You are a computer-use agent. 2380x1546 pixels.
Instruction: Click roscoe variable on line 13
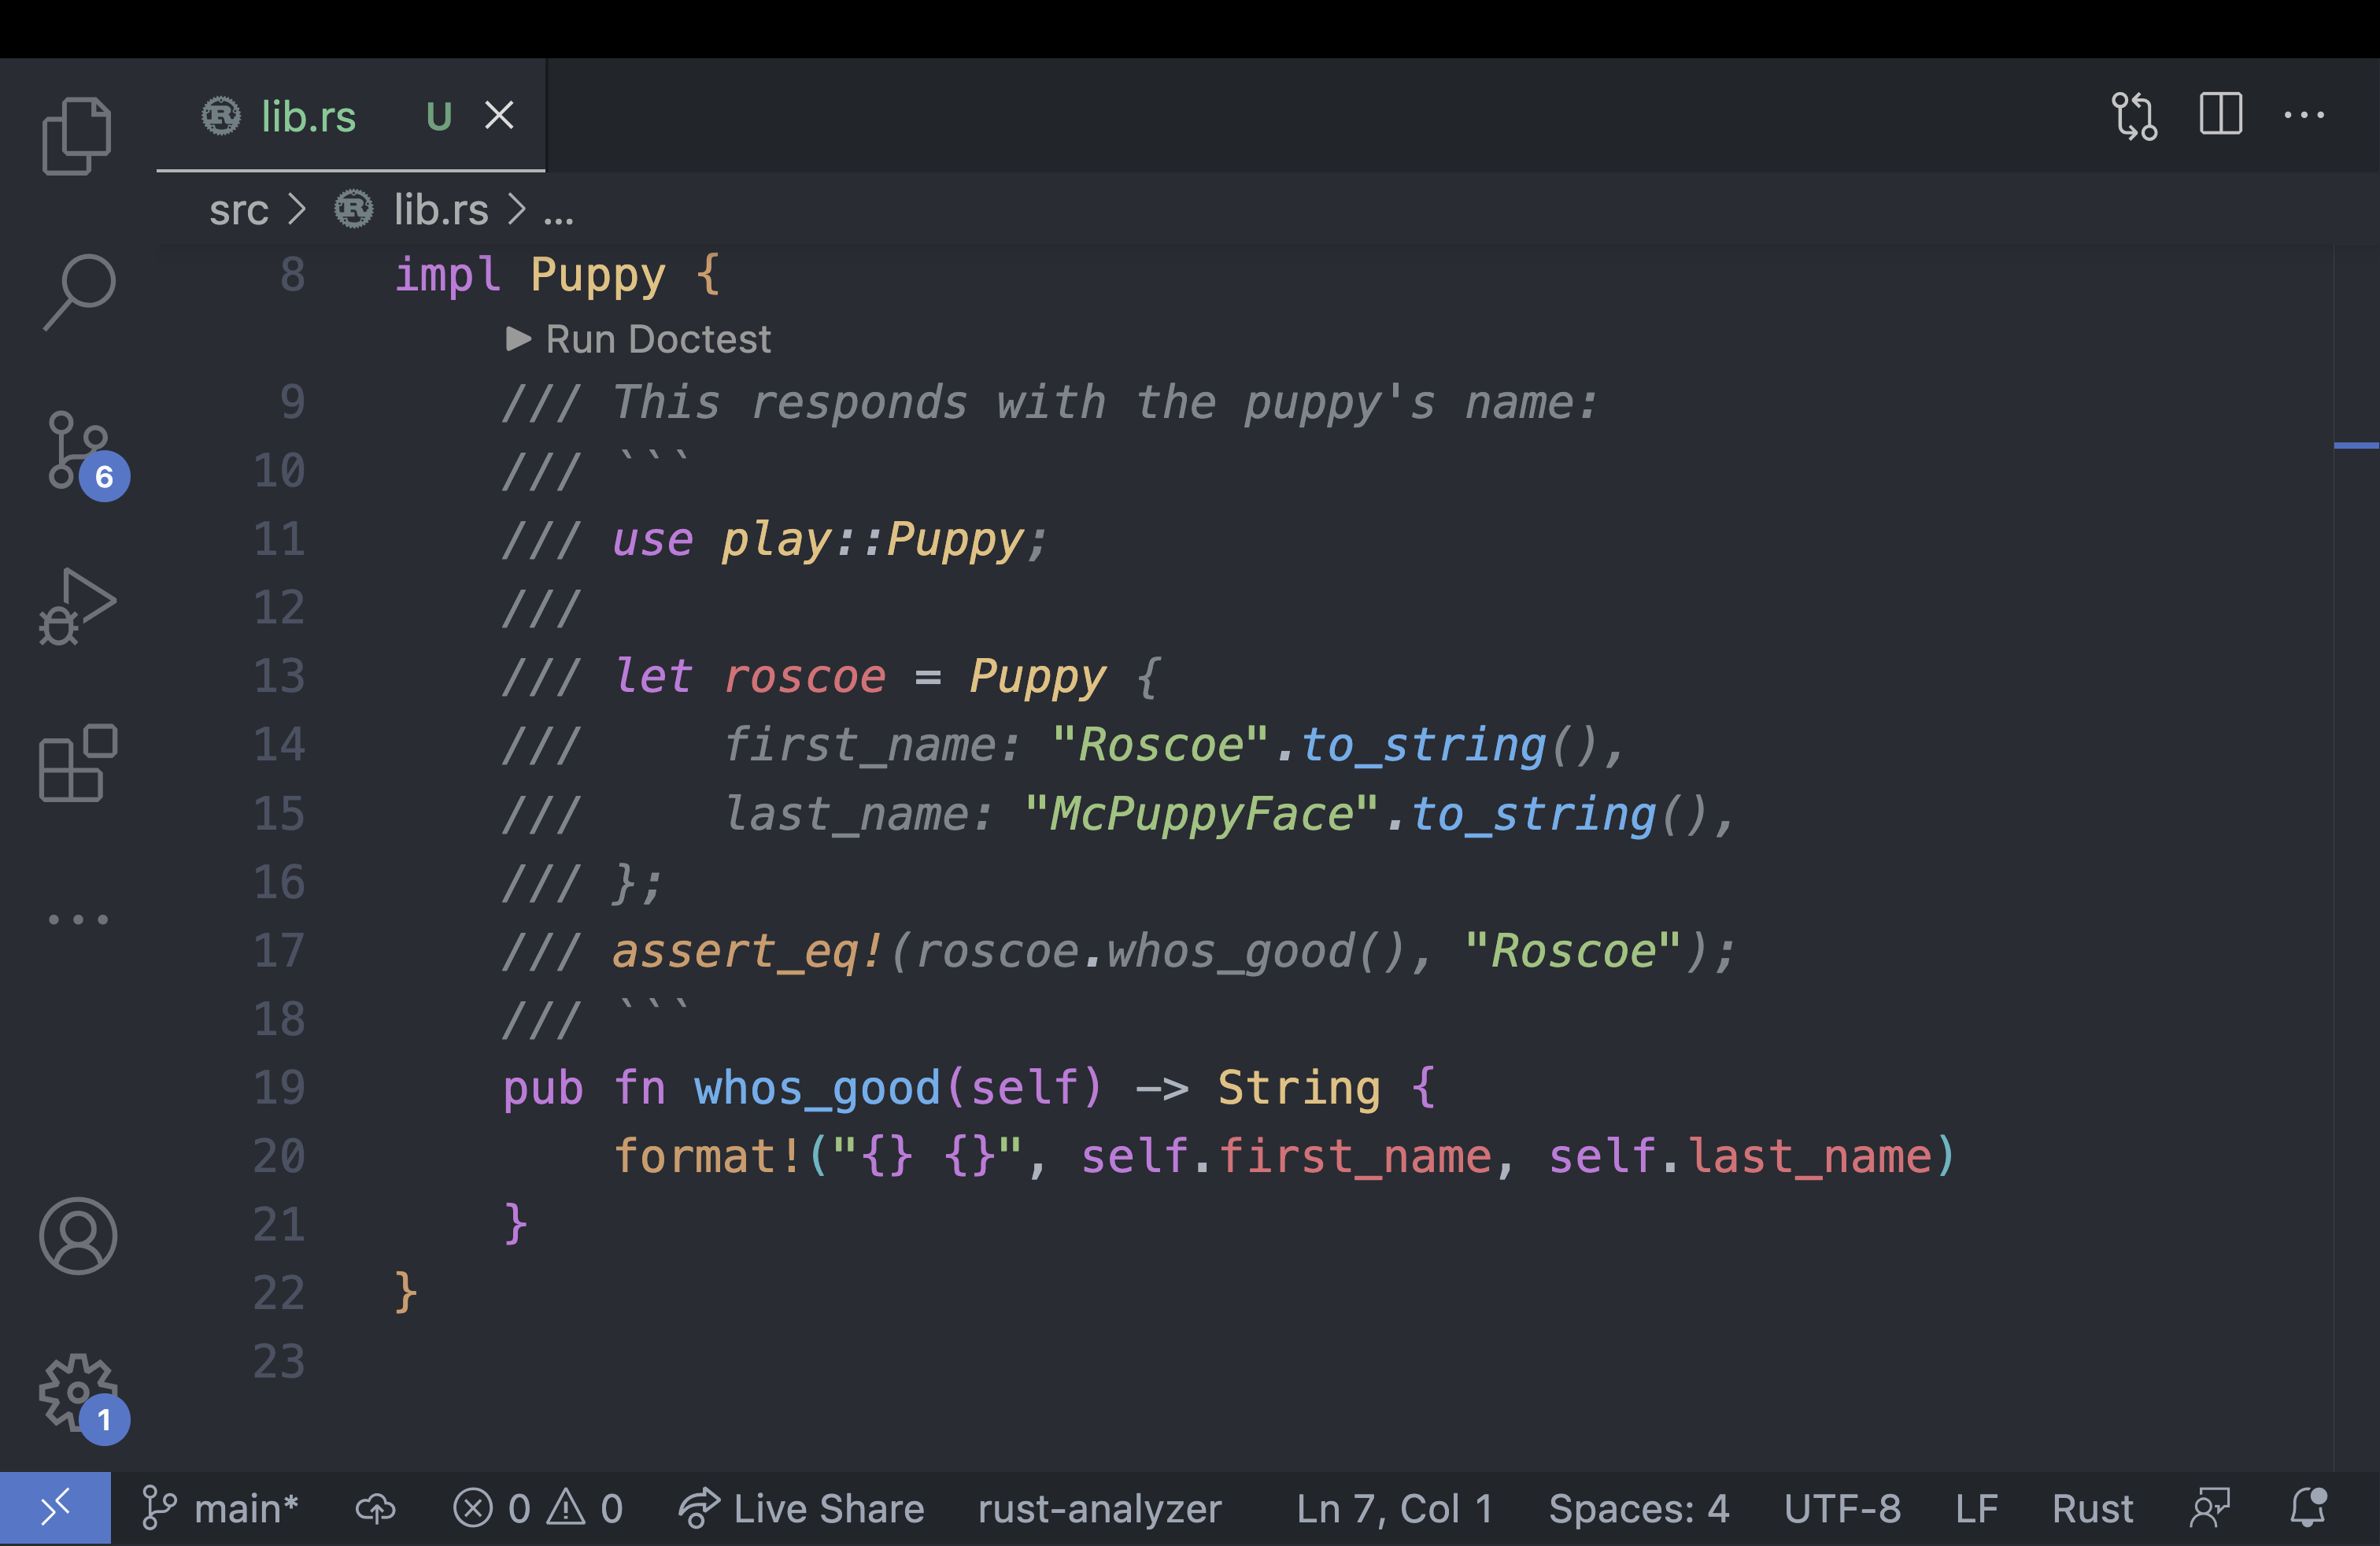coord(805,677)
